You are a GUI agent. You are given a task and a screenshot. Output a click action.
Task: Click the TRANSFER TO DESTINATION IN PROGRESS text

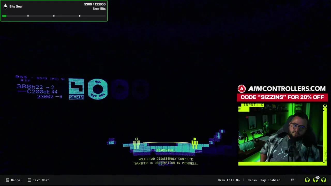(x=165, y=163)
